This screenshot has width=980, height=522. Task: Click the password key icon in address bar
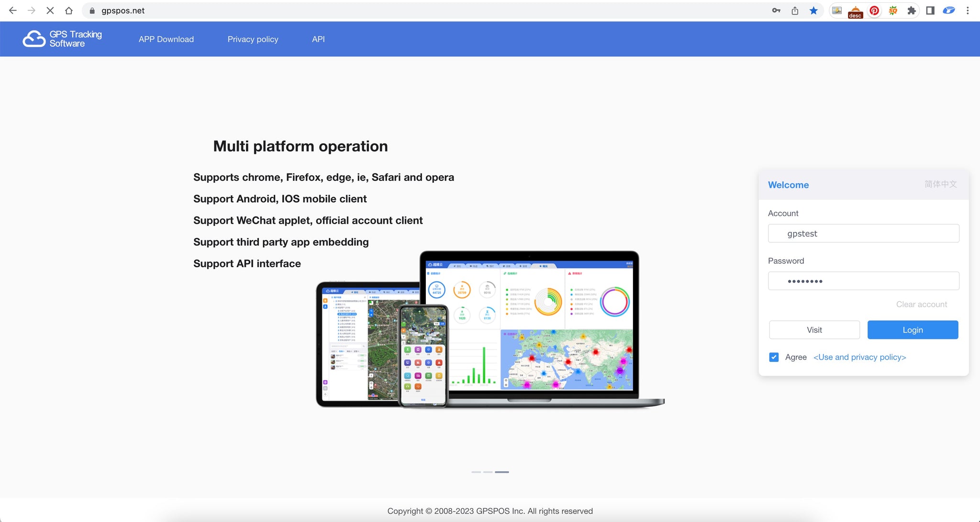tap(776, 11)
